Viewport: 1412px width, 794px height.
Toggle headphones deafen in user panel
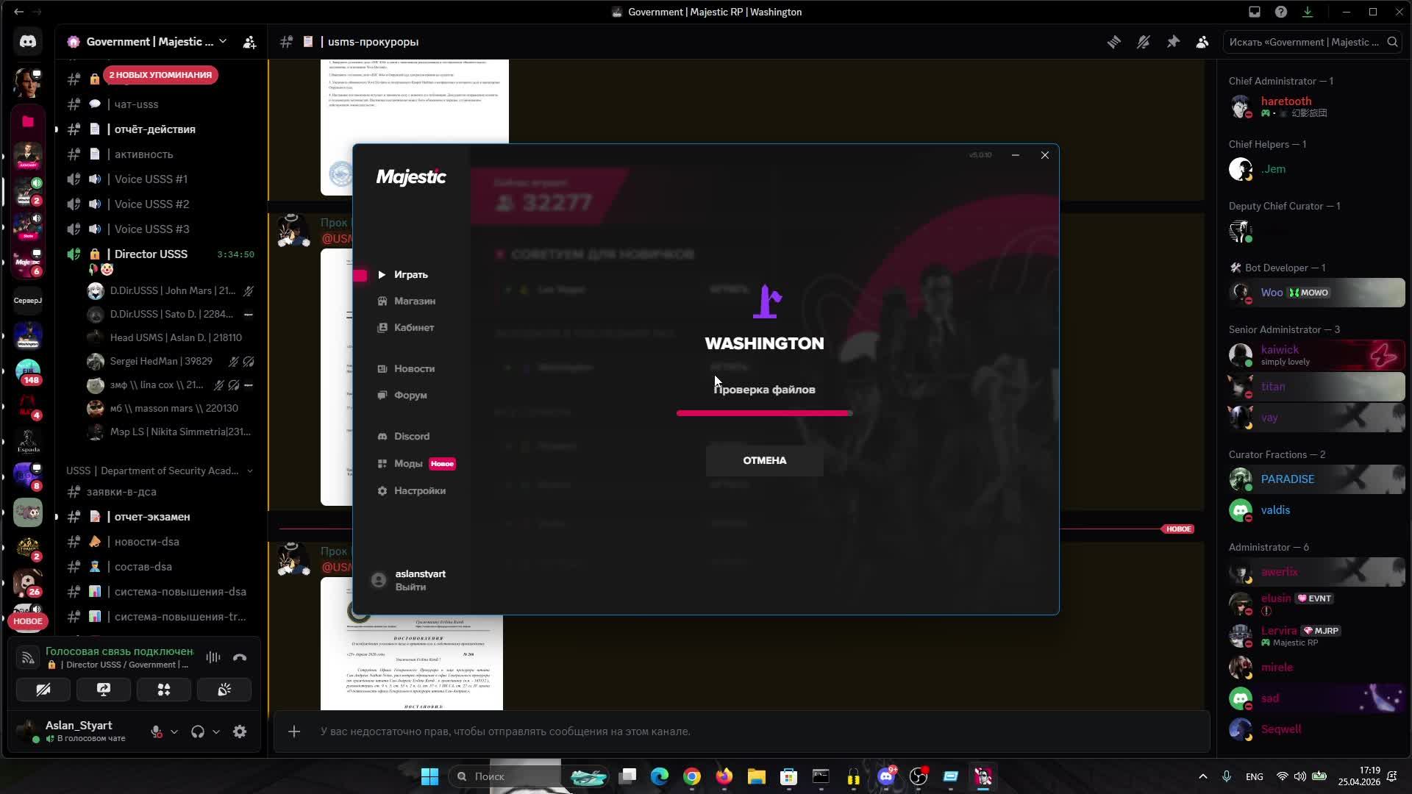click(197, 732)
